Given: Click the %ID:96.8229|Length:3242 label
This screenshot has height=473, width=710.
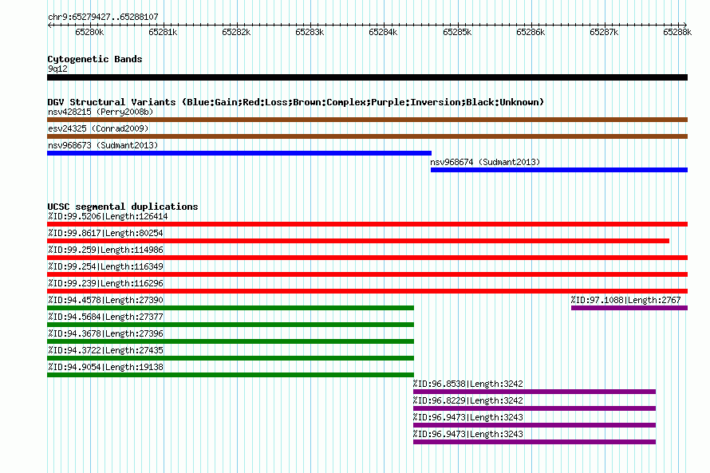Looking at the screenshot, I should tap(467, 400).
